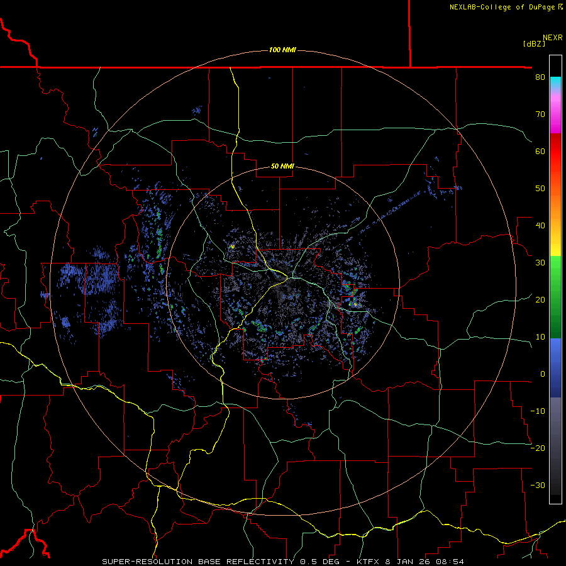Click the 70 dBZ scale value
This screenshot has height=566, width=566.
pyautogui.click(x=540, y=114)
